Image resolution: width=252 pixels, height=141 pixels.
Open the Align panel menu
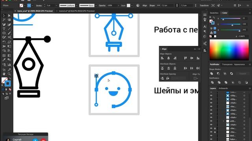point(199,49)
